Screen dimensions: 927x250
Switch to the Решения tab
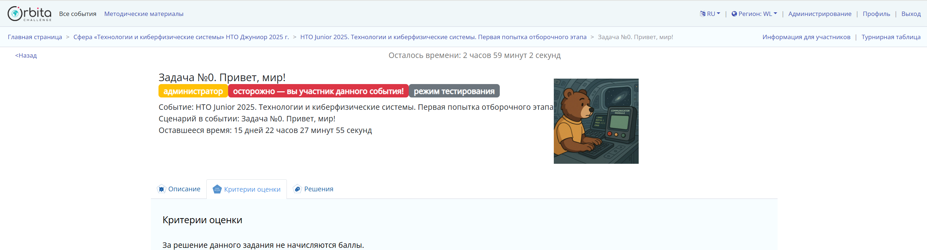[318, 189]
